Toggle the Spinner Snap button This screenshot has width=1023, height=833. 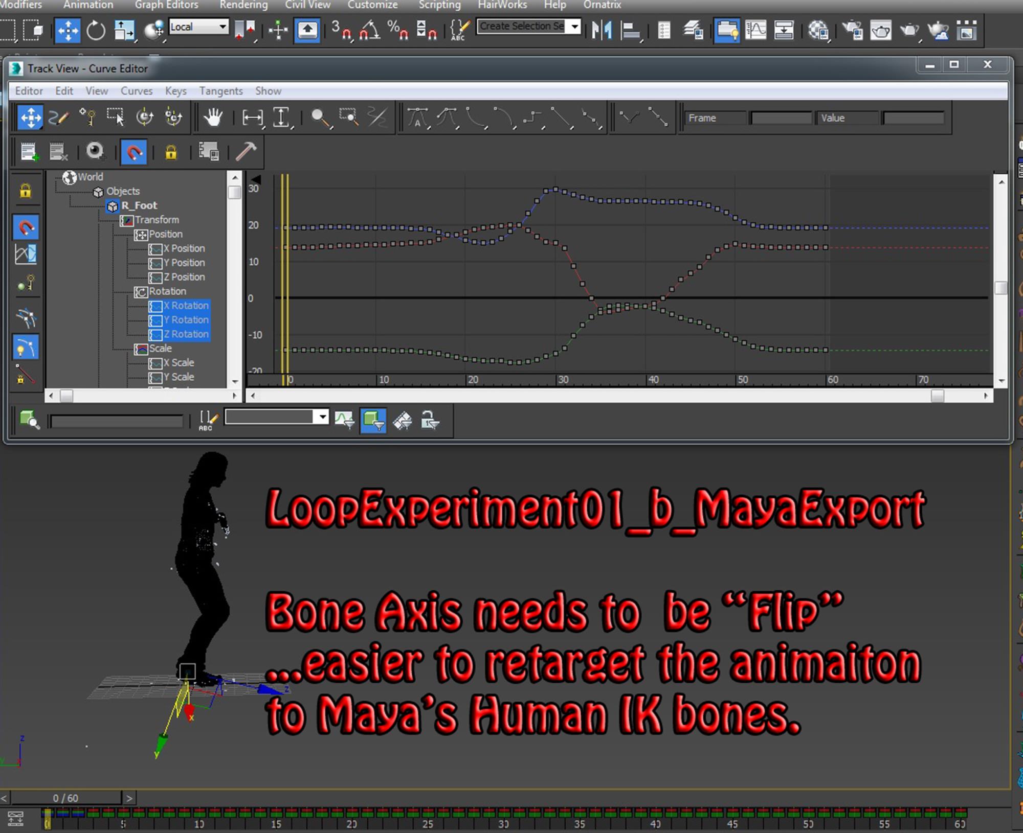point(426,30)
